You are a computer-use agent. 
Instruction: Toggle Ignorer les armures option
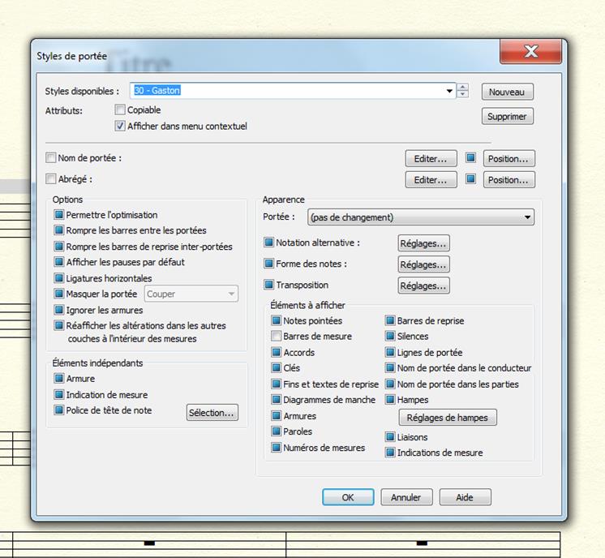(59, 310)
